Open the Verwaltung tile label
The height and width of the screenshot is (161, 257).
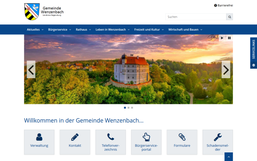[x=39, y=146]
